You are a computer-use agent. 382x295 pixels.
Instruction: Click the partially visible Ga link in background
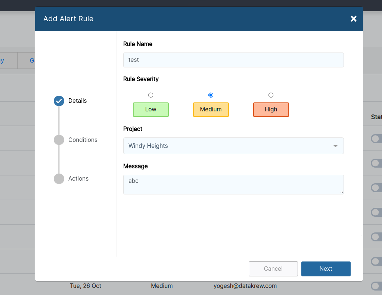point(32,60)
